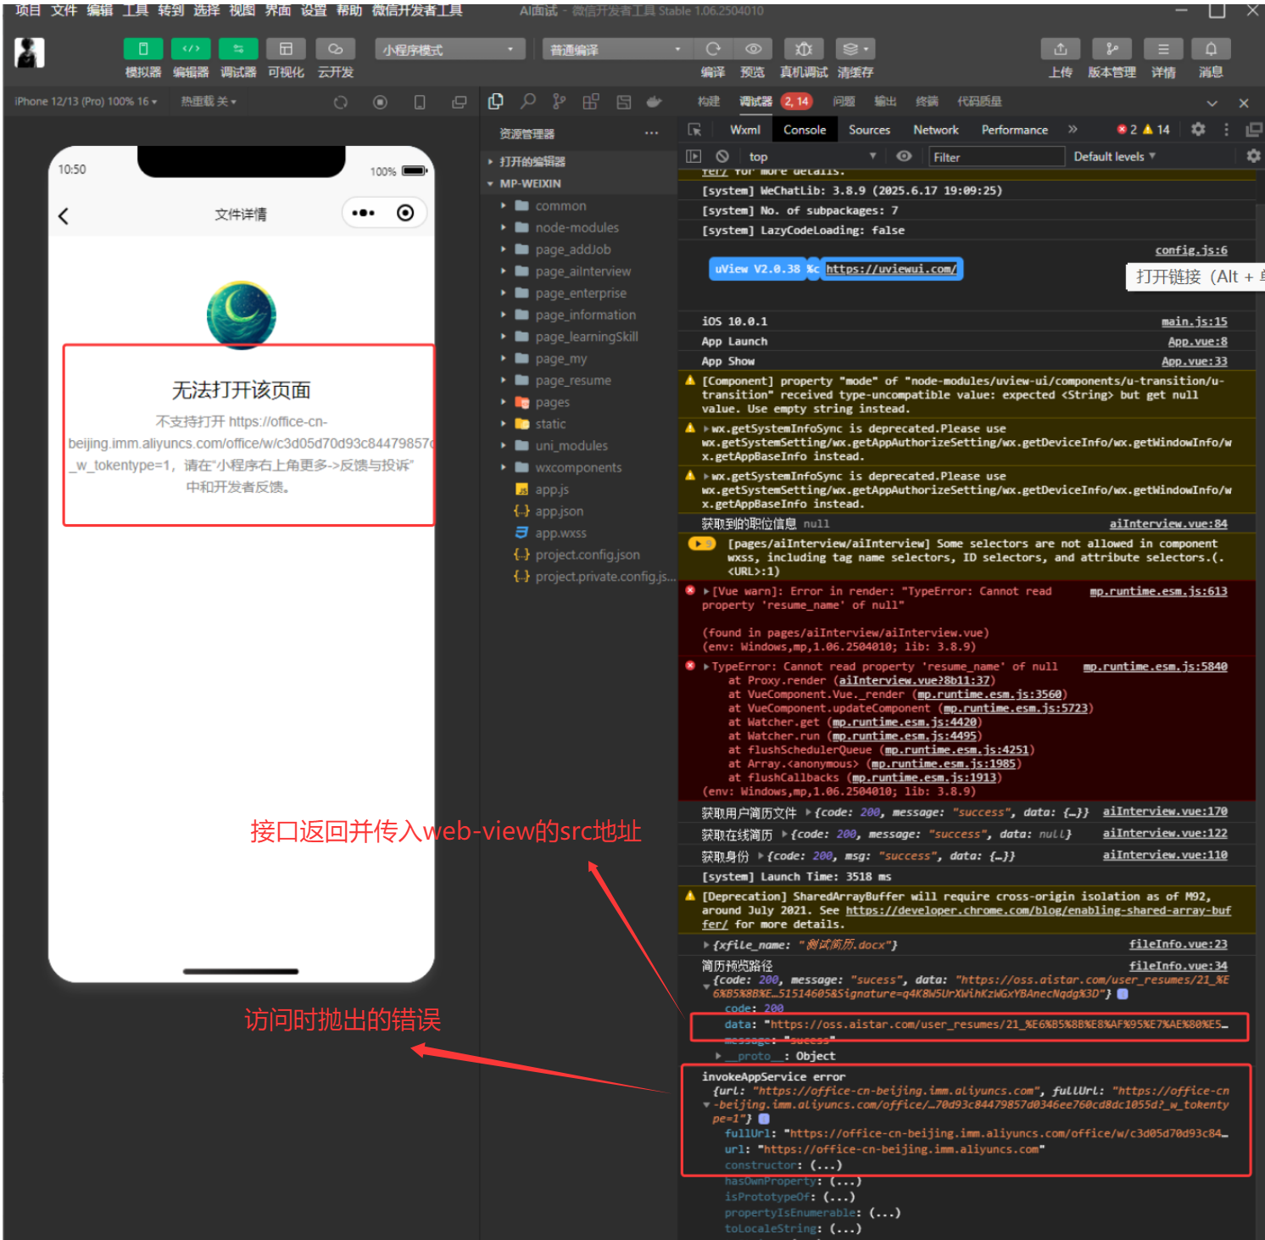Image resolution: width=1265 pixels, height=1240 pixels.
Task: Open the top JavaScript context dropdown
Action: pyautogui.click(x=811, y=156)
